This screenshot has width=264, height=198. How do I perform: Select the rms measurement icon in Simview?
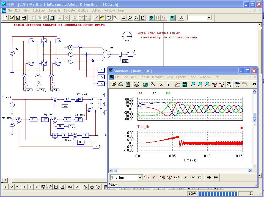coord(193,177)
